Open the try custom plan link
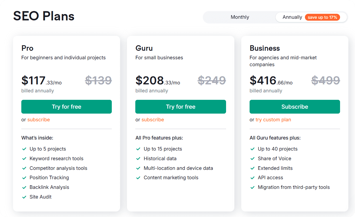The height and width of the screenshot is (217, 355). pyautogui.click(x=273, y=120)
